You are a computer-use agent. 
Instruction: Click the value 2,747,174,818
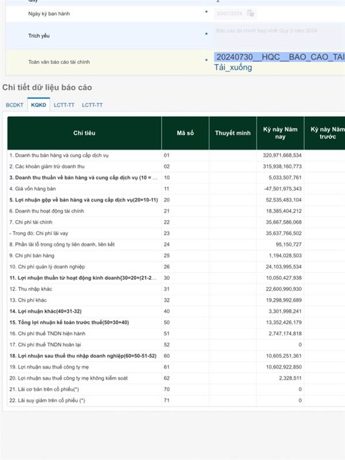pos(285,333)
